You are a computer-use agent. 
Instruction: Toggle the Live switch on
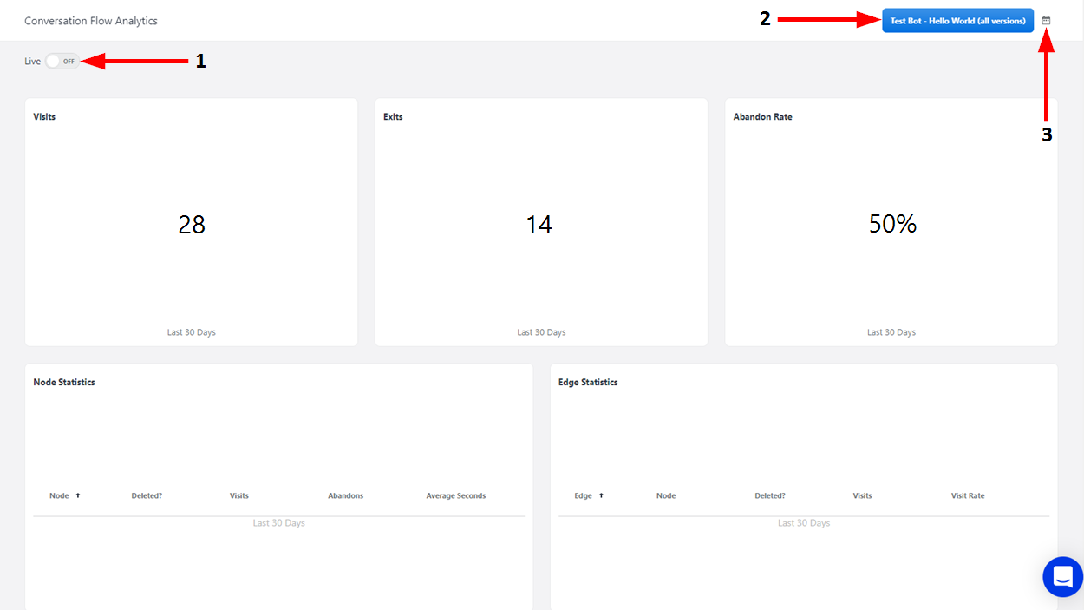tap(62, 62)
